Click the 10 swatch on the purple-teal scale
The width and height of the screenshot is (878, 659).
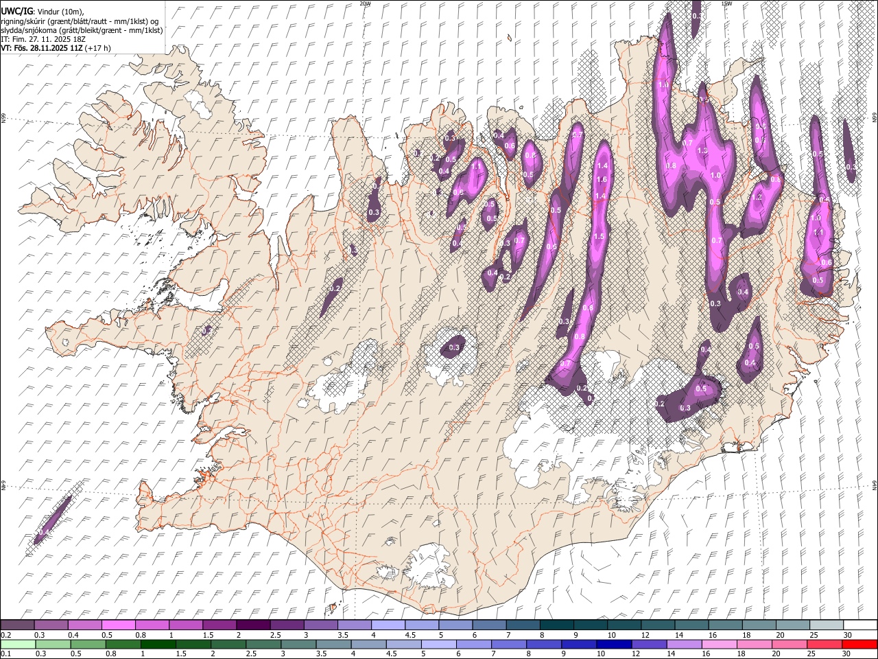(x=623, y=625)
